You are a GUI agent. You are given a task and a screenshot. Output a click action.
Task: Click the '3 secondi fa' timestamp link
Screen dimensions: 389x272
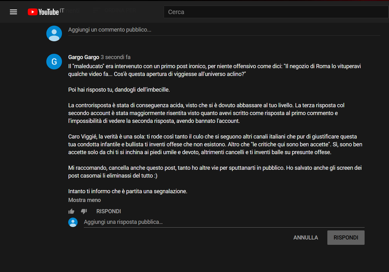(x=115, y=57)
